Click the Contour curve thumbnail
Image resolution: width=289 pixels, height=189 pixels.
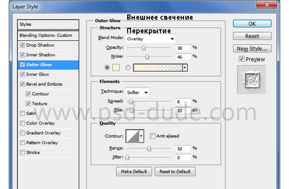pos(132,136)
